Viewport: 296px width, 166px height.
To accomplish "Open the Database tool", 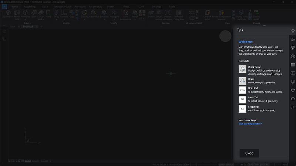I will click(x=104, y=14).
